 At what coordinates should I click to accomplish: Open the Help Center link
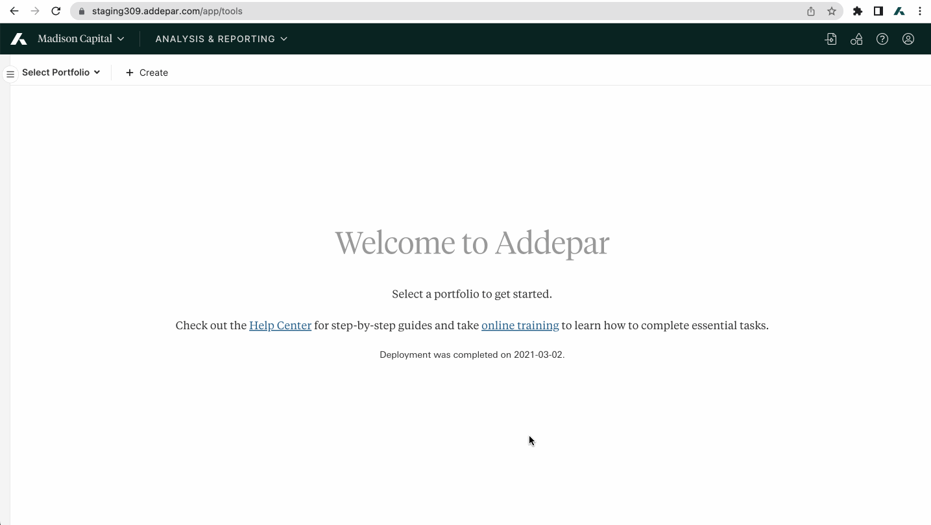pyautogui.click(x=280, y=325)
